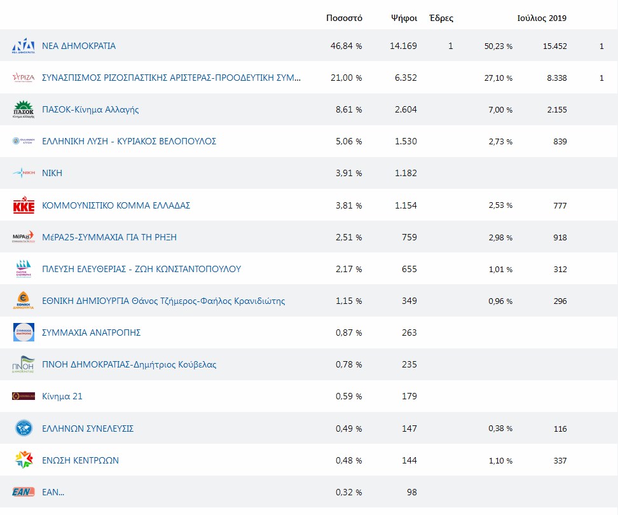Select the 1.182 votes value
618x515 pixels.
[406, 174]
